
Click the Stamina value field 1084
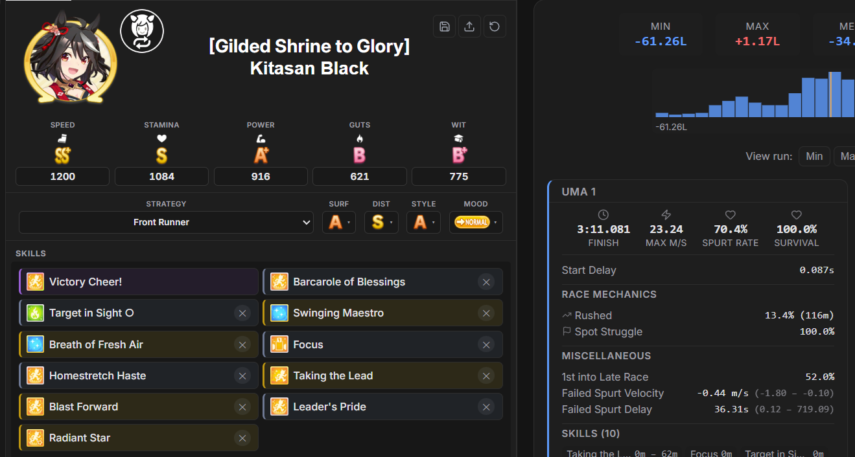[x=161, y=176]
